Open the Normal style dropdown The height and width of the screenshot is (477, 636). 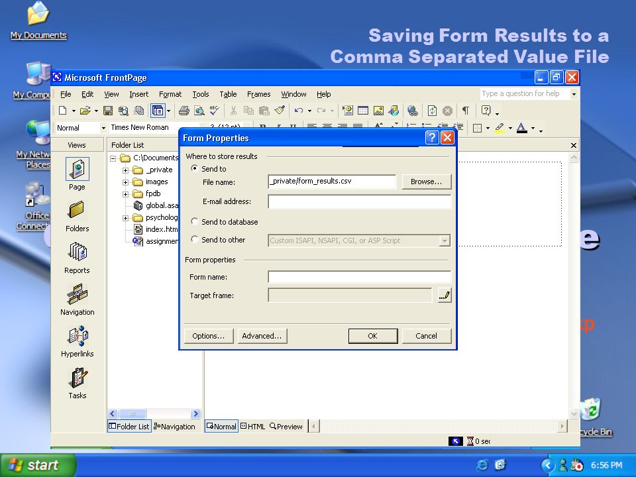103,128
